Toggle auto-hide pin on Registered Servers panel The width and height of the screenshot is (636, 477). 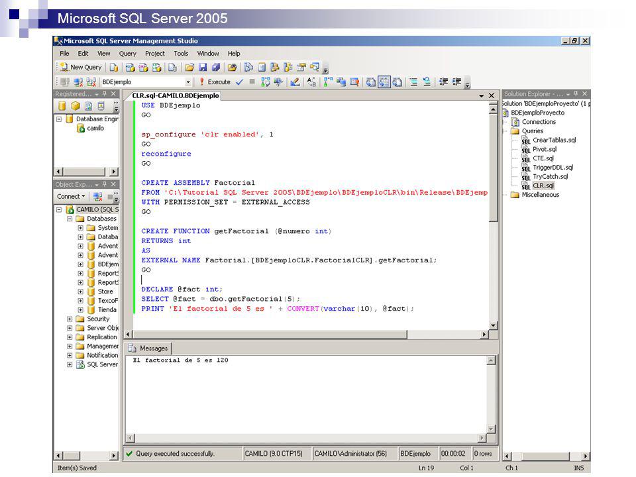point(105,93)
